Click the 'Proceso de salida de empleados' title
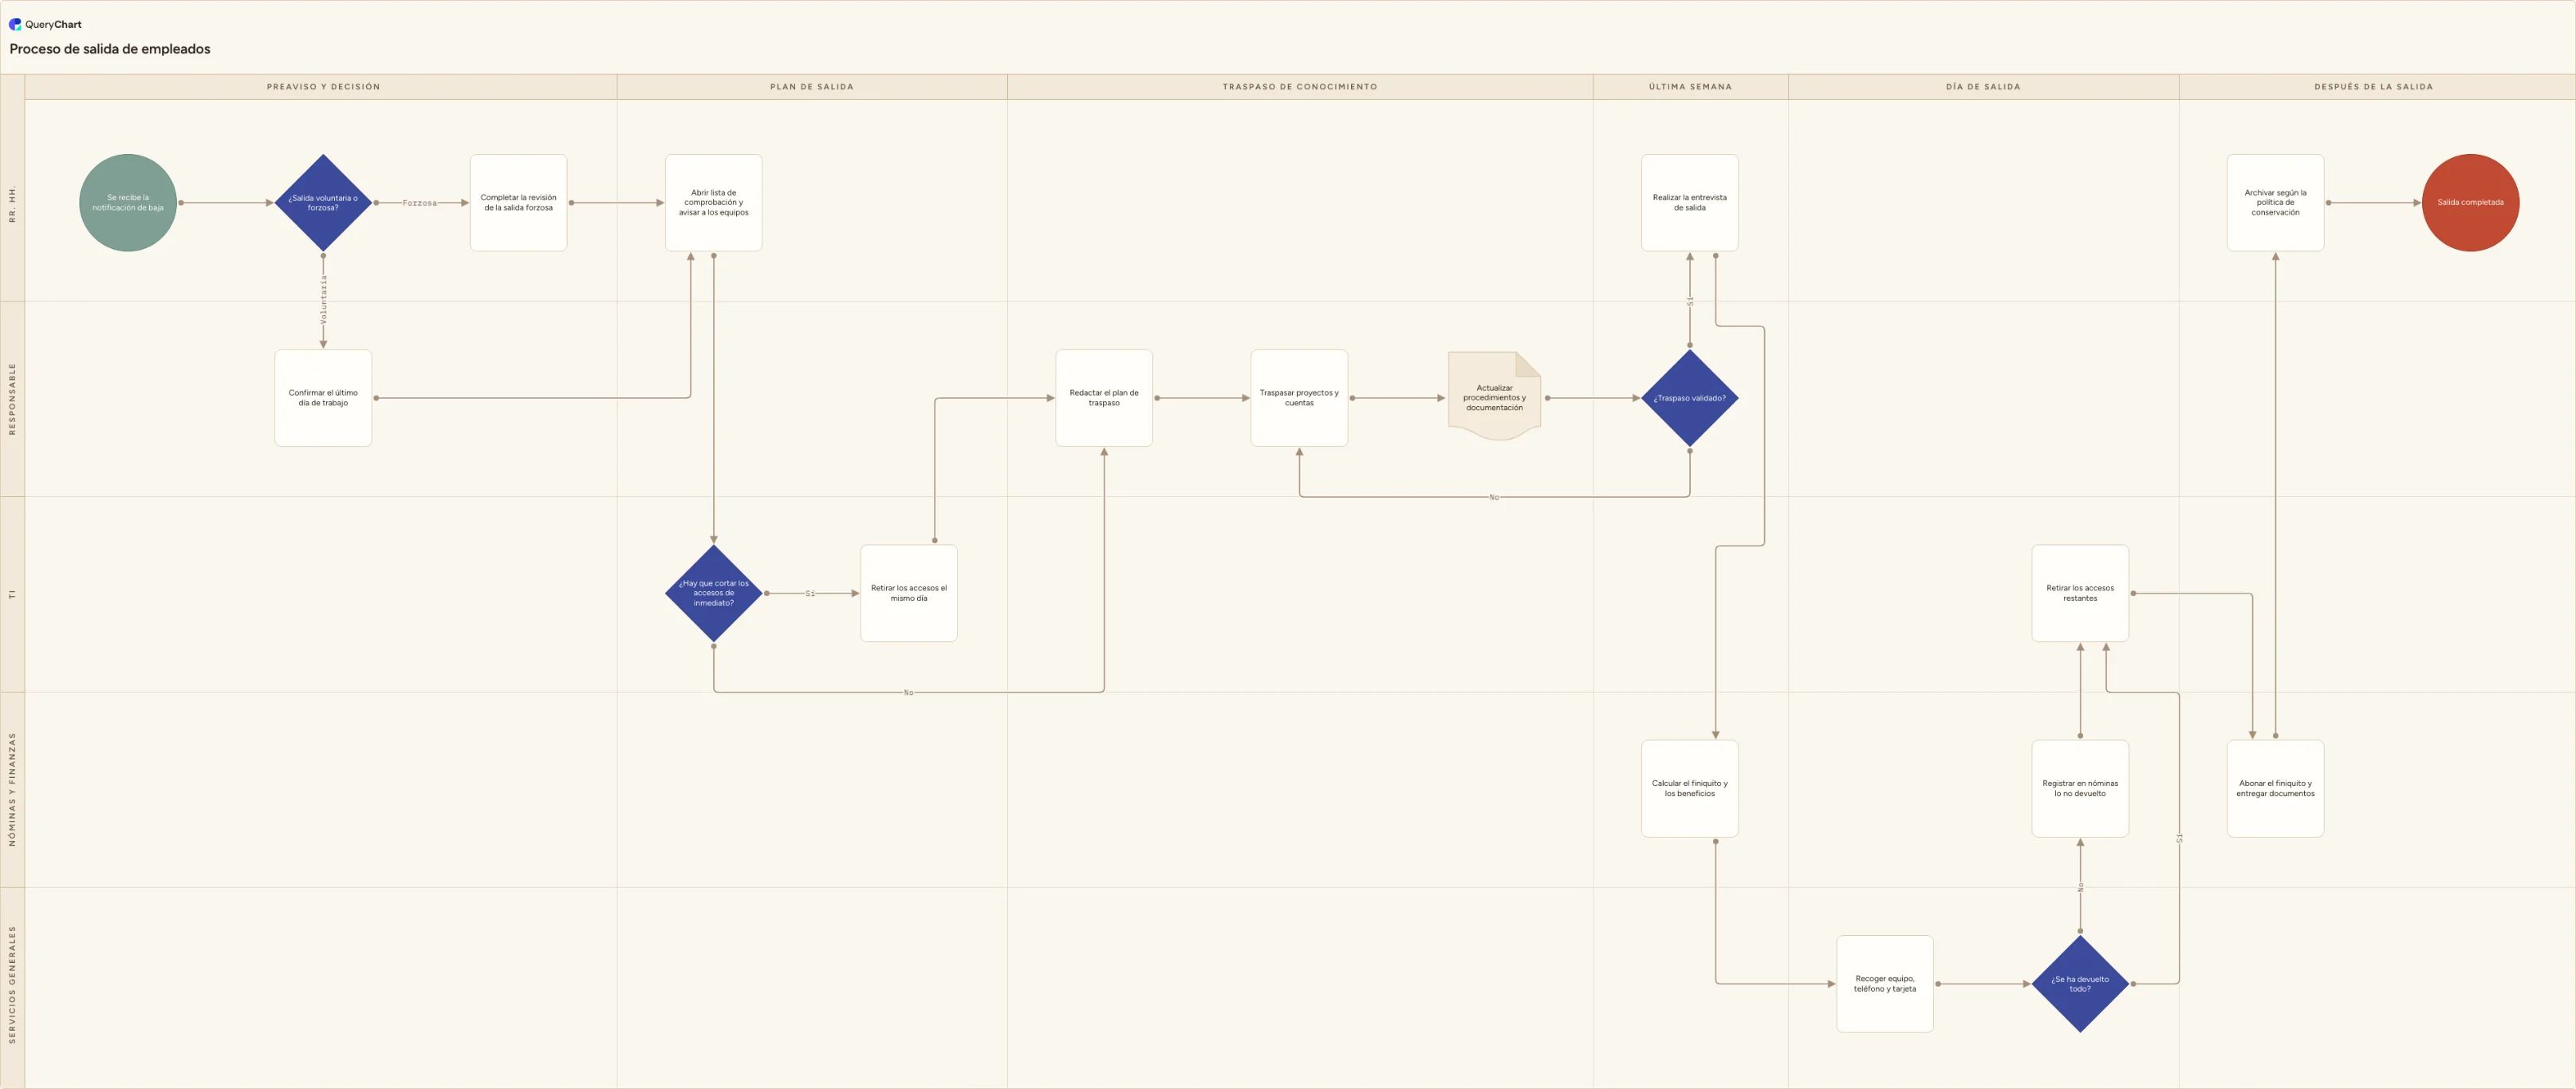This screenshot has width=2576, height=1089. pos(110,49)
